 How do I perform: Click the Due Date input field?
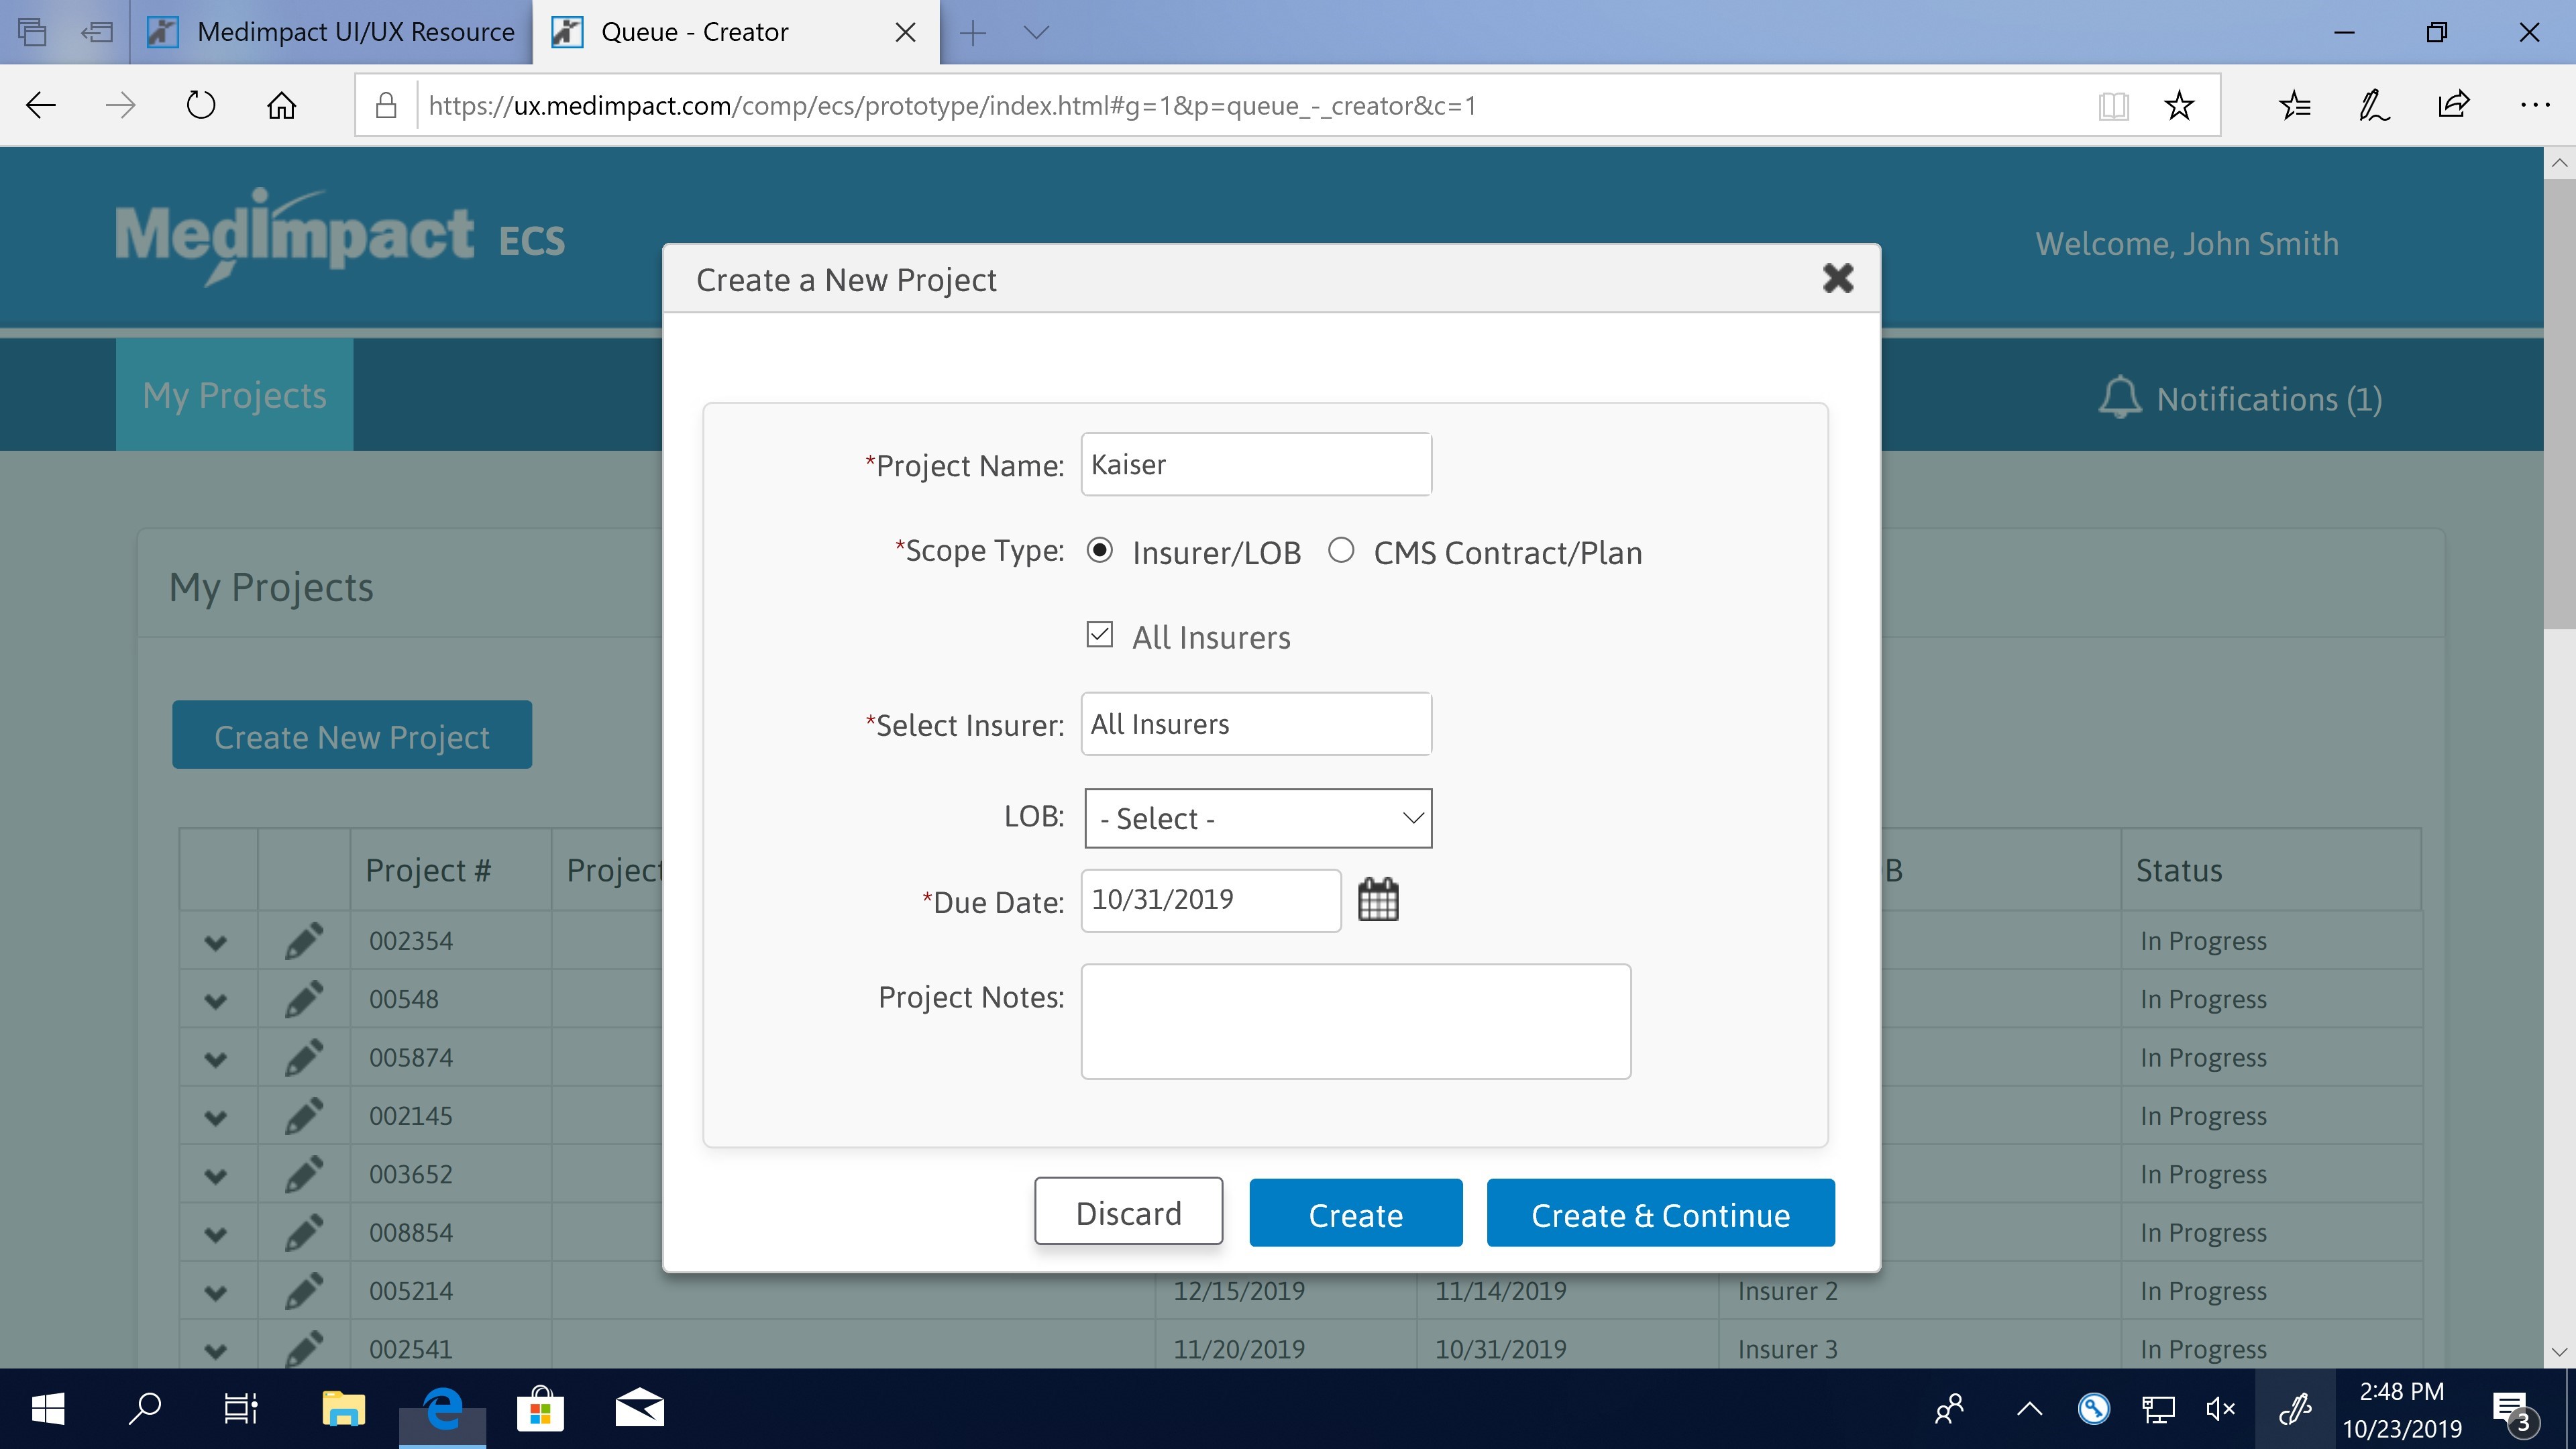point(1211,900)
